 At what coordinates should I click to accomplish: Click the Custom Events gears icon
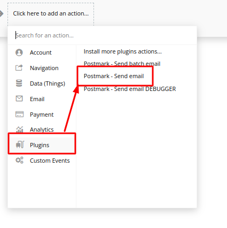(x=19, y=160)
